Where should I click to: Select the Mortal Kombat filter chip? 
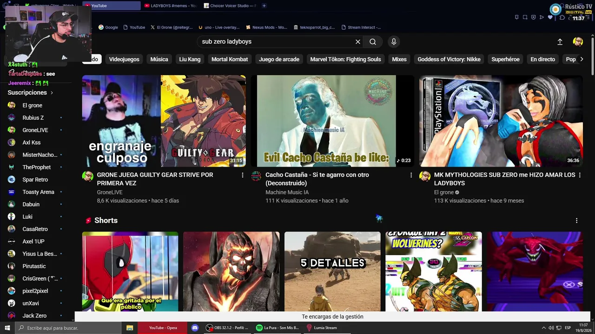click(230, 59)
